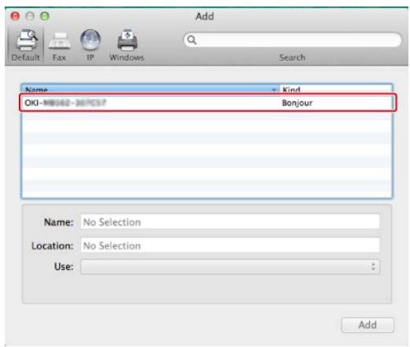This screenshot has width=410, height=347.
Task: Focus the Search text field
Action: click(293, 40)
